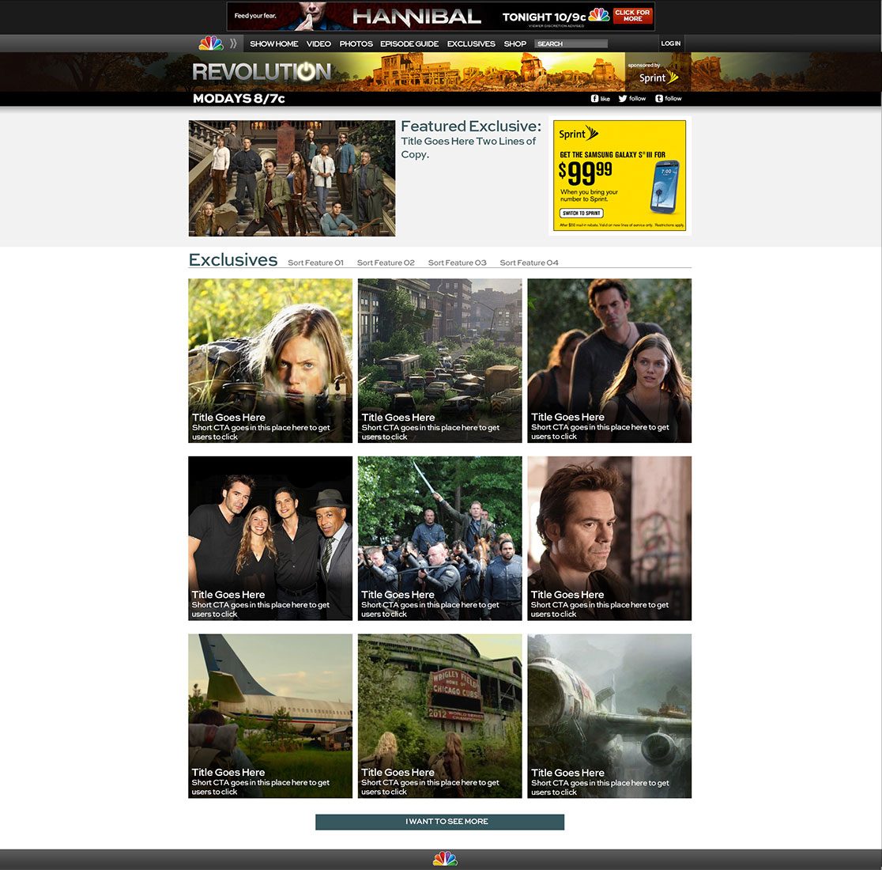Follow the show on Tumblr
This screenshot has height=870, width=882.
pyautogui.click(x=669, y=99)
